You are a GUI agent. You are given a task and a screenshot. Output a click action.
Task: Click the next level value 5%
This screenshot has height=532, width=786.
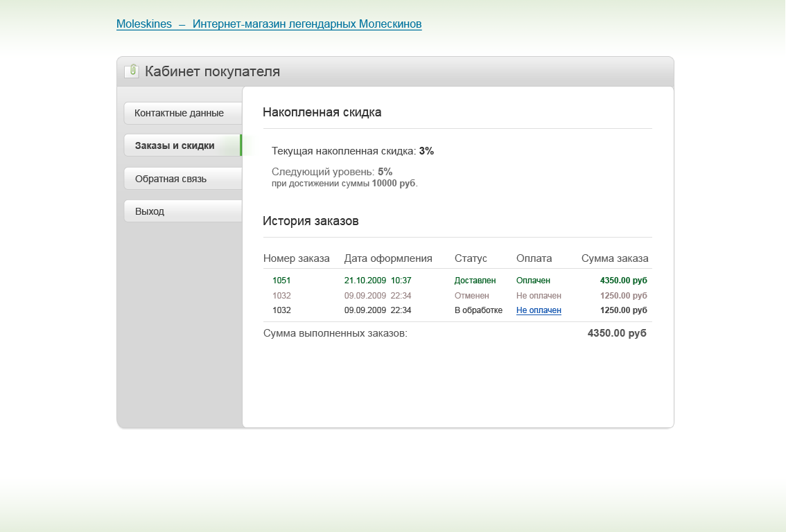tap(385, 172)
